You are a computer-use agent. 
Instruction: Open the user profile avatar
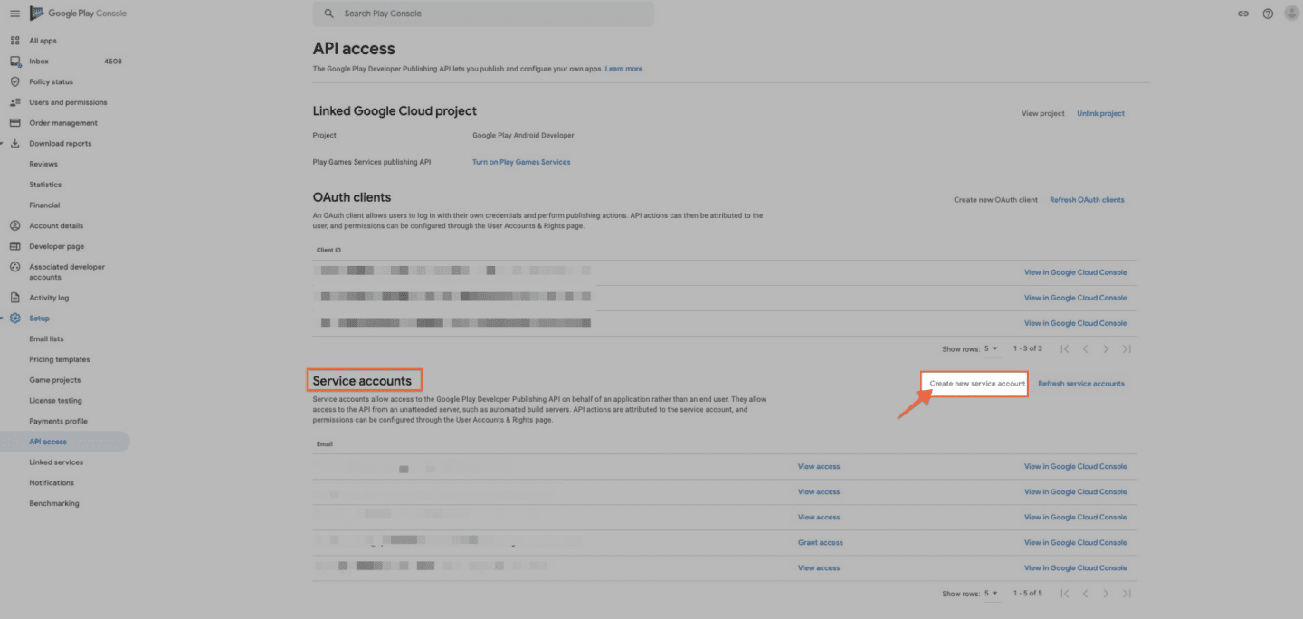[x=1291, y=14]
